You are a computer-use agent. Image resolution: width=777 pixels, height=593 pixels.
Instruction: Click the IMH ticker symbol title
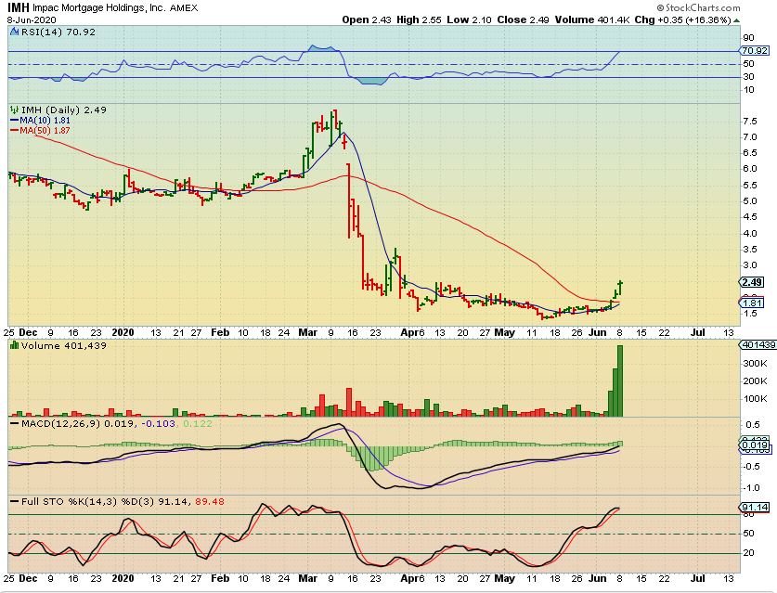(x=19, y=7)
